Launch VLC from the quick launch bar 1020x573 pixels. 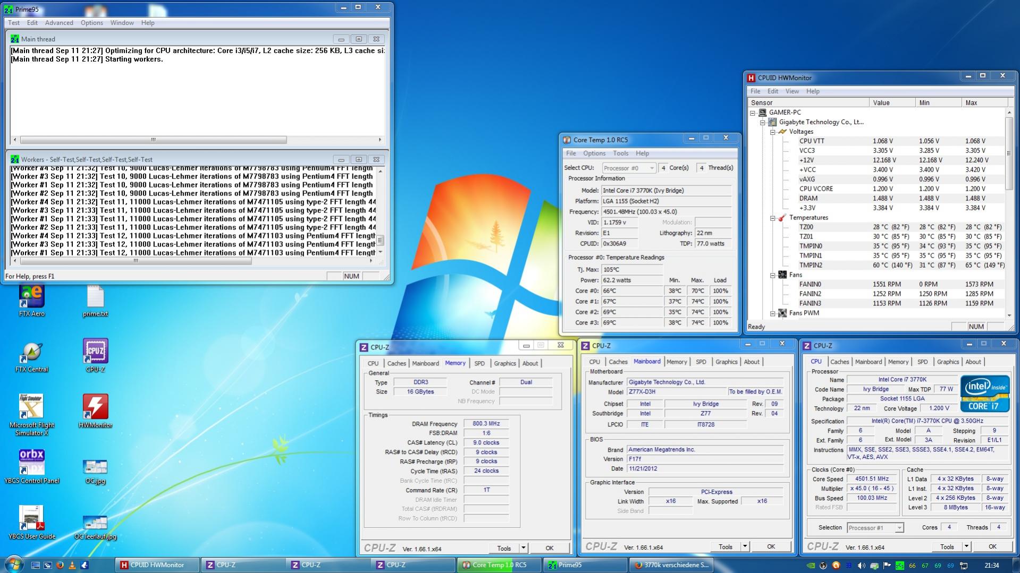click(x=72, y=565)
